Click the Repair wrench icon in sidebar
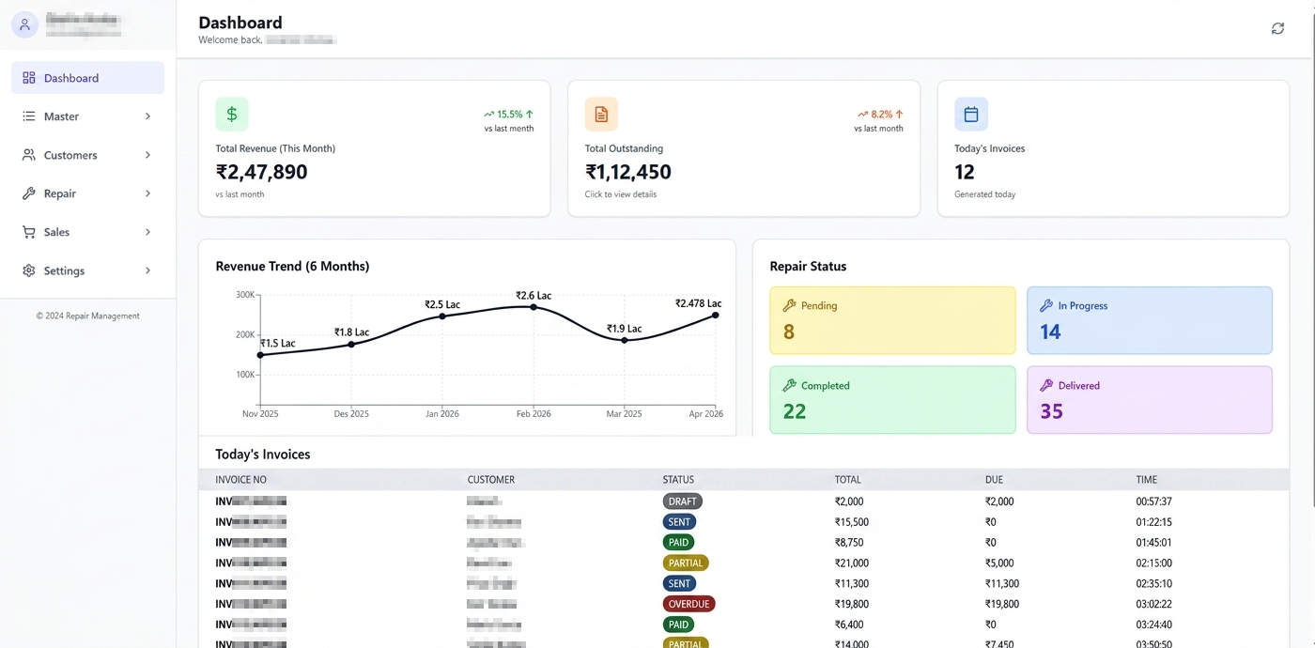This screenshot has width=1315, height=648. pyautogui.click(x=29, y=193)
